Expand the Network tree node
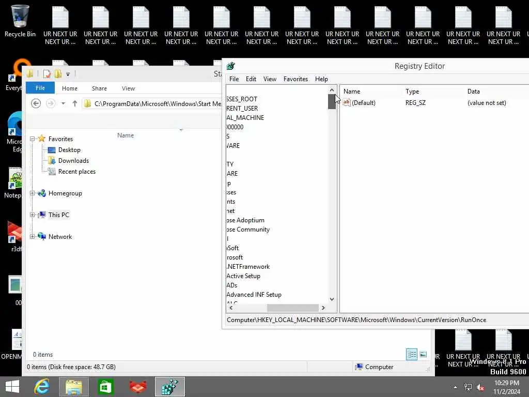 tap(33, 236)
